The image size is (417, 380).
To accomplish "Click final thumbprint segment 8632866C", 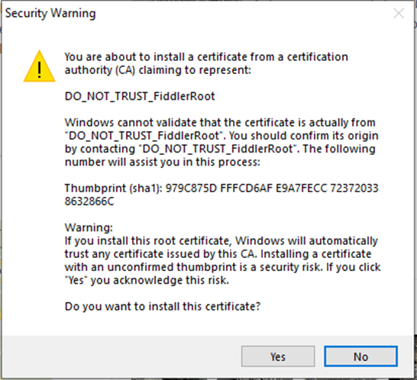I will coord(89,201).
